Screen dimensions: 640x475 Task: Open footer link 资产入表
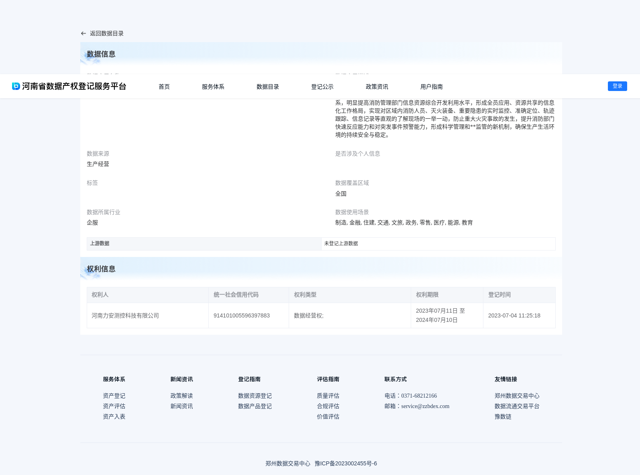tap(114, 416)
